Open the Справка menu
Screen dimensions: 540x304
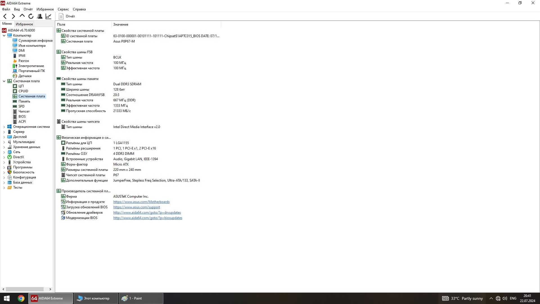tap(79, 9)
